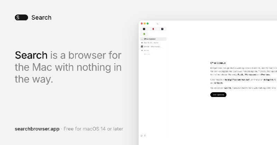Open the third pinned tab with dark icon
Viewport: 277px width, 145px height.
point(162,29)
